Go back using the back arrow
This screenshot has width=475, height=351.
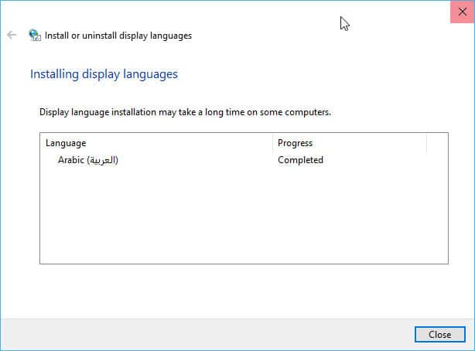pos(12,35)
